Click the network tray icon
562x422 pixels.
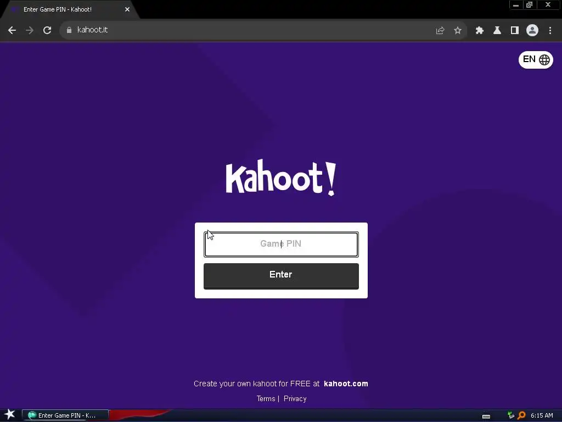(x=511, y=415)
